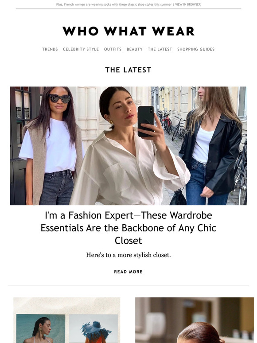
Task: Open the Trends navigation link
Action: pyautogui.click(x=50, y=49)
